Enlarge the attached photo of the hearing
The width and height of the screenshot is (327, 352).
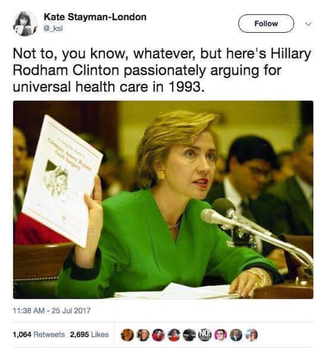point(163,200)
